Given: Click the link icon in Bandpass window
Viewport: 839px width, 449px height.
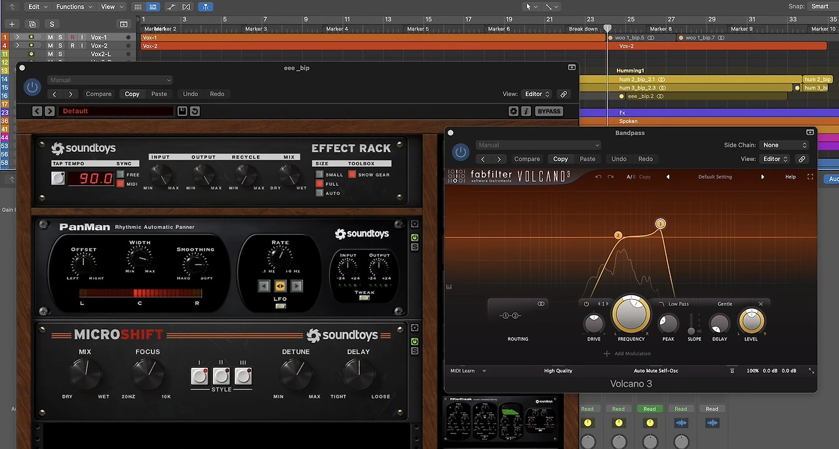Looking at the screenshot, I should pyautogui.click(x=801, y=159).
